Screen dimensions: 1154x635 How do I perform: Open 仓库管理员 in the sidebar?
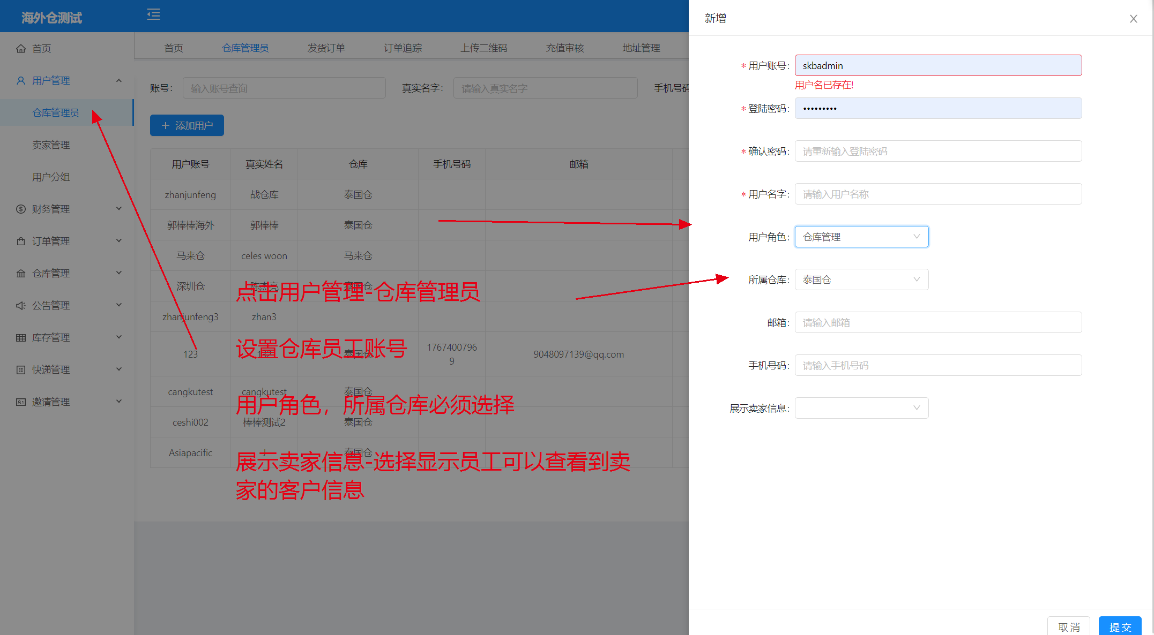[x=66, y=112]
